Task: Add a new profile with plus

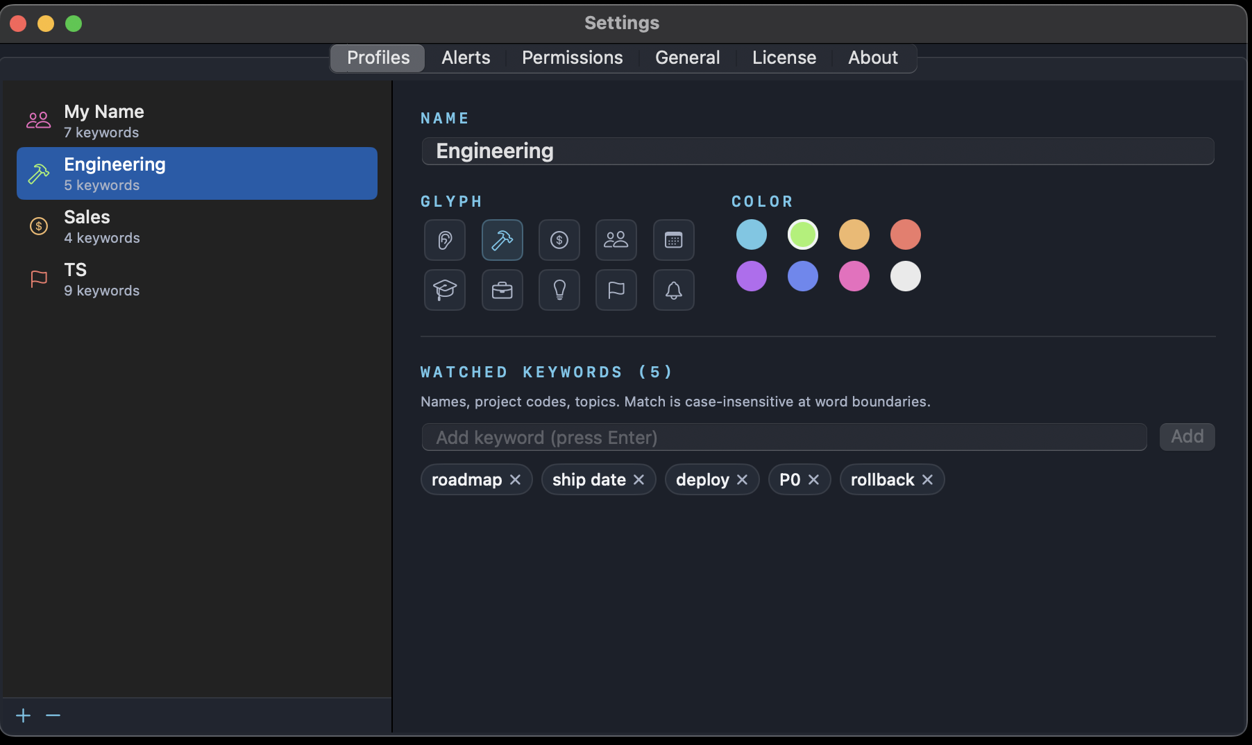Action: click(24, 715)
